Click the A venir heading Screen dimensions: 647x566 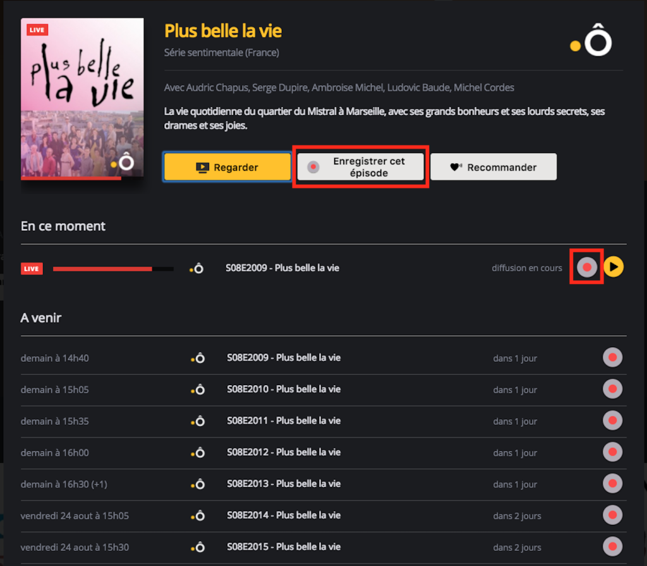pos(41,317)
